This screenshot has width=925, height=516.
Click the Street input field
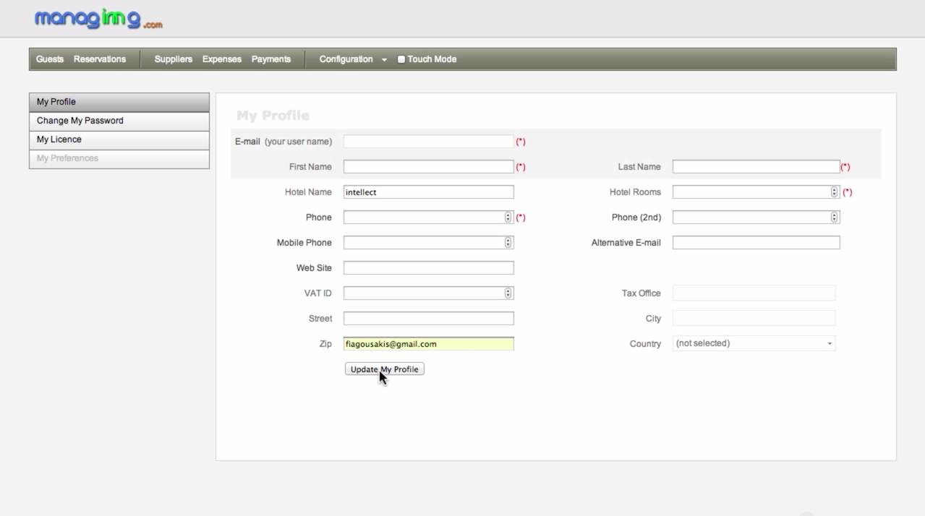tap(428, 319)
